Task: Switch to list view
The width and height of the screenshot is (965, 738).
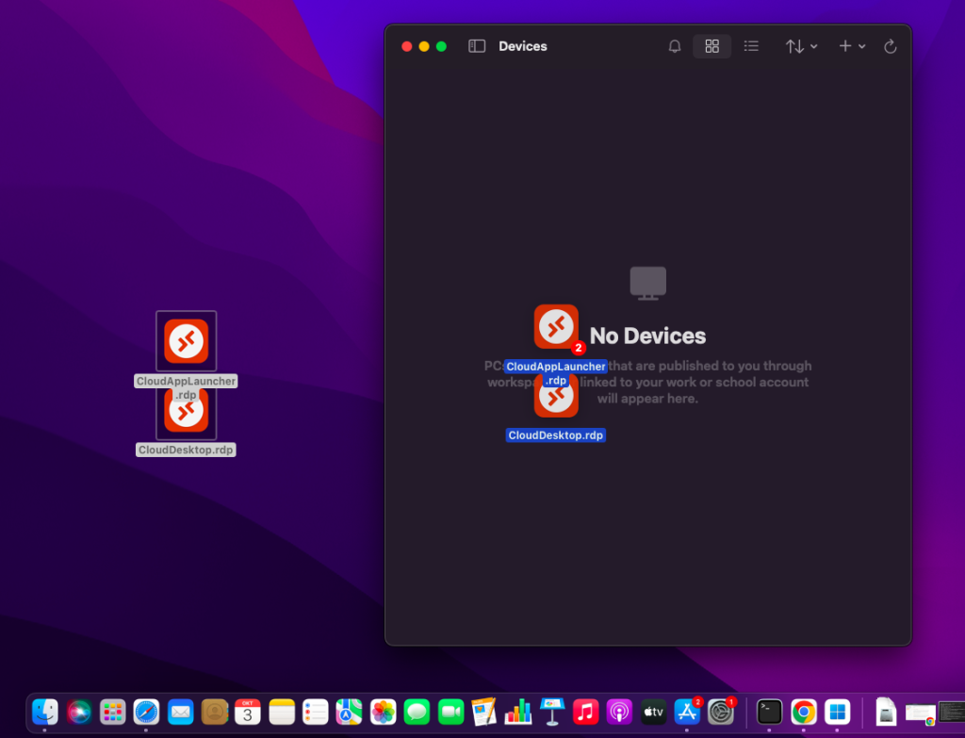Action: coord(751,46)
